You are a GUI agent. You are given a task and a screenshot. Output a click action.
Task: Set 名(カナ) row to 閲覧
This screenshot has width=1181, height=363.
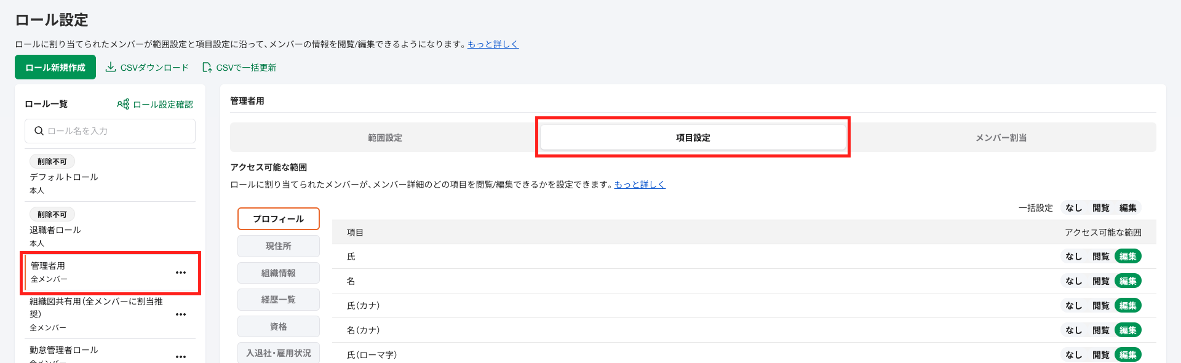coord(1101,330)
